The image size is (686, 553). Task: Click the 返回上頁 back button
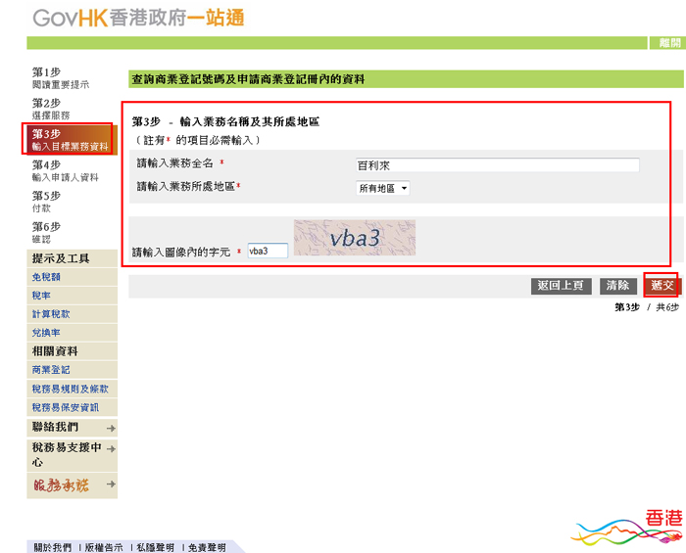[561, 286]
